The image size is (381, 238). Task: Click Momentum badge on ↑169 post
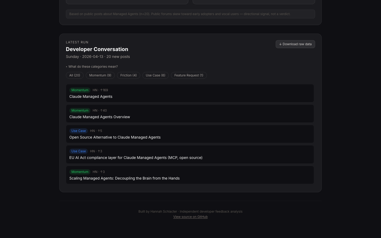pos(80,90)
